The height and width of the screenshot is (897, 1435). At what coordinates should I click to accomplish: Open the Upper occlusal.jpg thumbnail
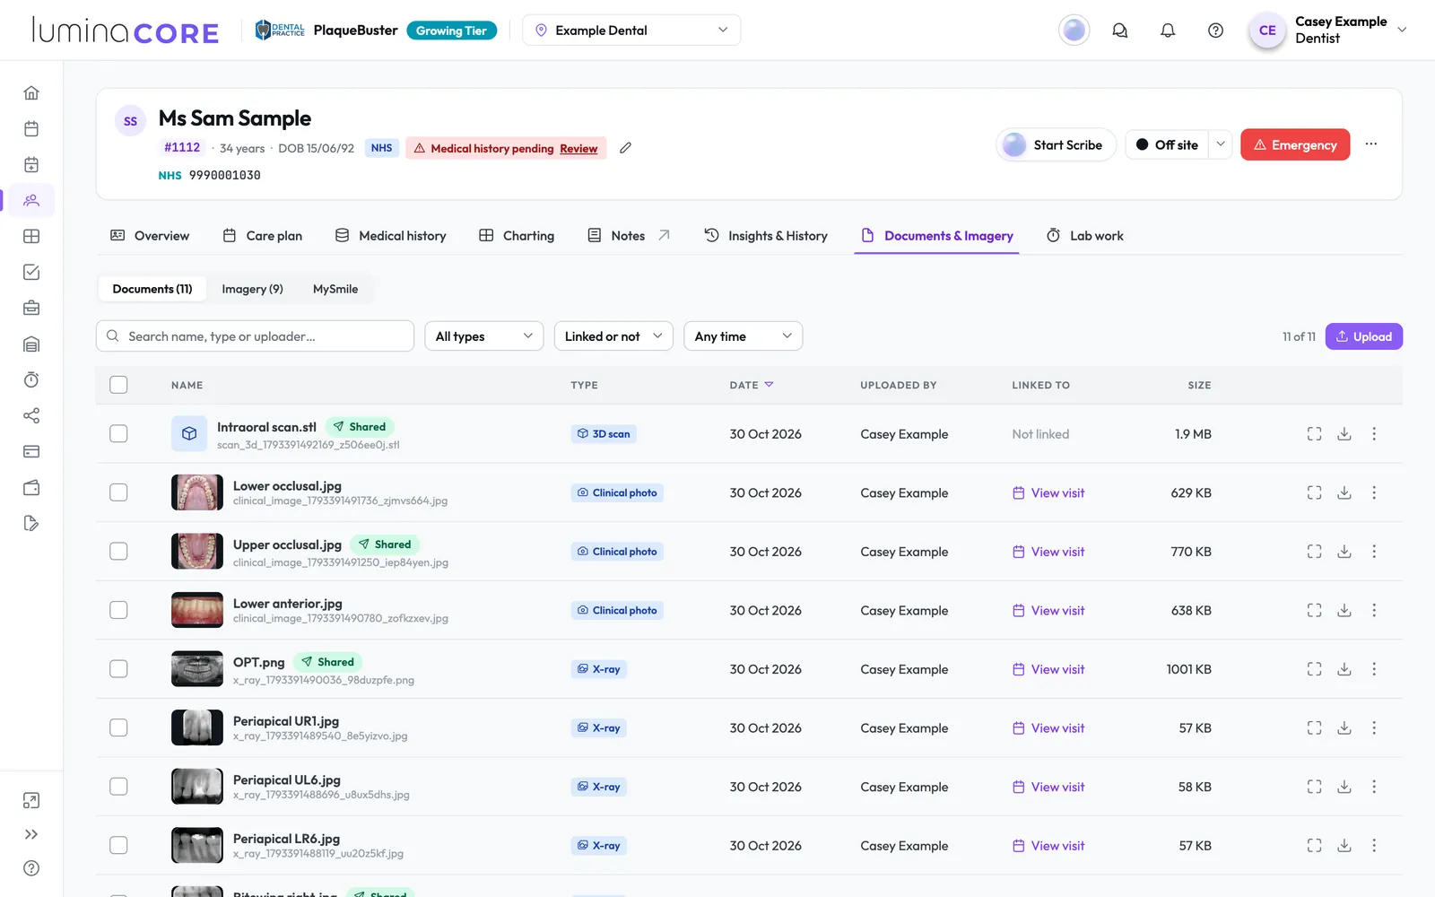197,551
